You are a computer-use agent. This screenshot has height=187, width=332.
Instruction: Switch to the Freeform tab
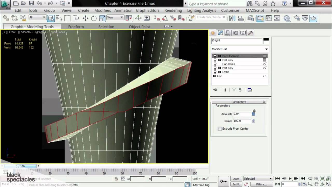click(x=76, y=27)
